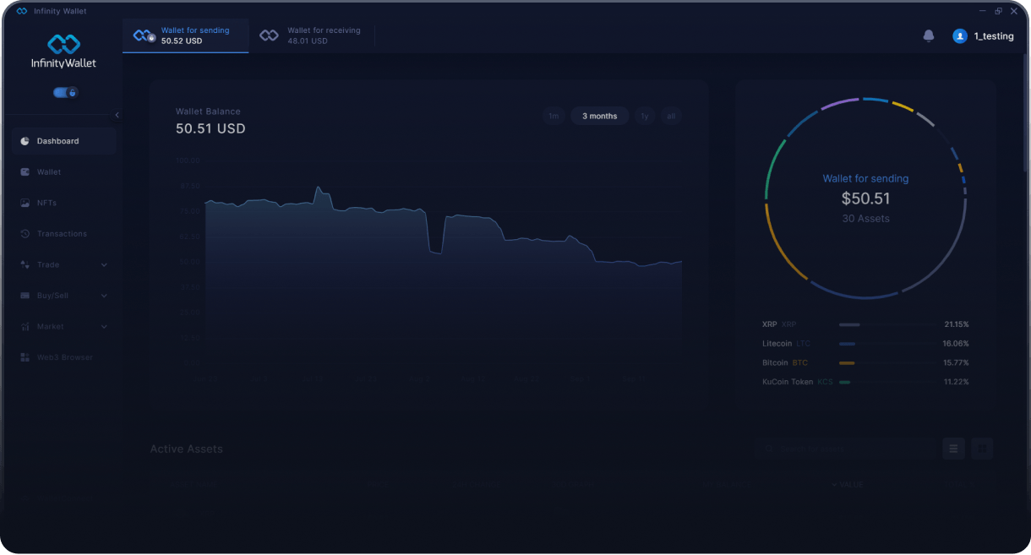Minimize the Infinity Wallet window
This screenshot has height=555, width=1031.
tap(982, 11)
